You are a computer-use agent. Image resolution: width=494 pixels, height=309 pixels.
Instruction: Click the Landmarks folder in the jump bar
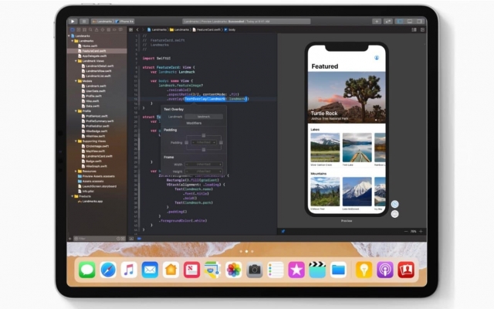click(180, 29)
